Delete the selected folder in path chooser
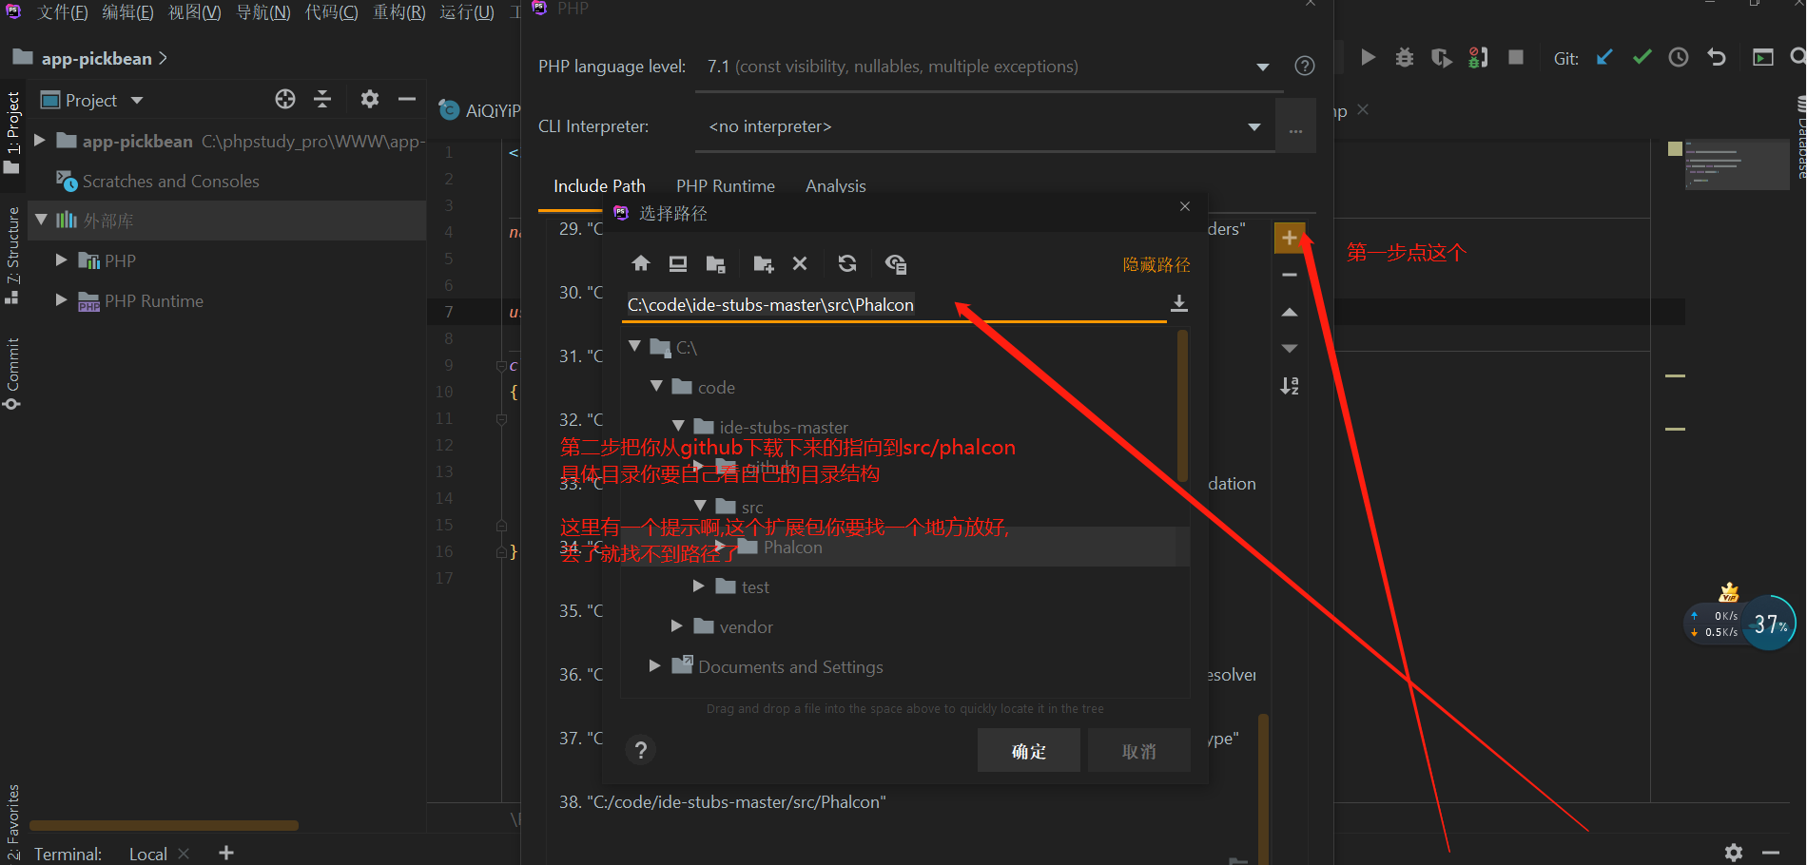This screenshot has height=865, width=1807. [800, 263]
